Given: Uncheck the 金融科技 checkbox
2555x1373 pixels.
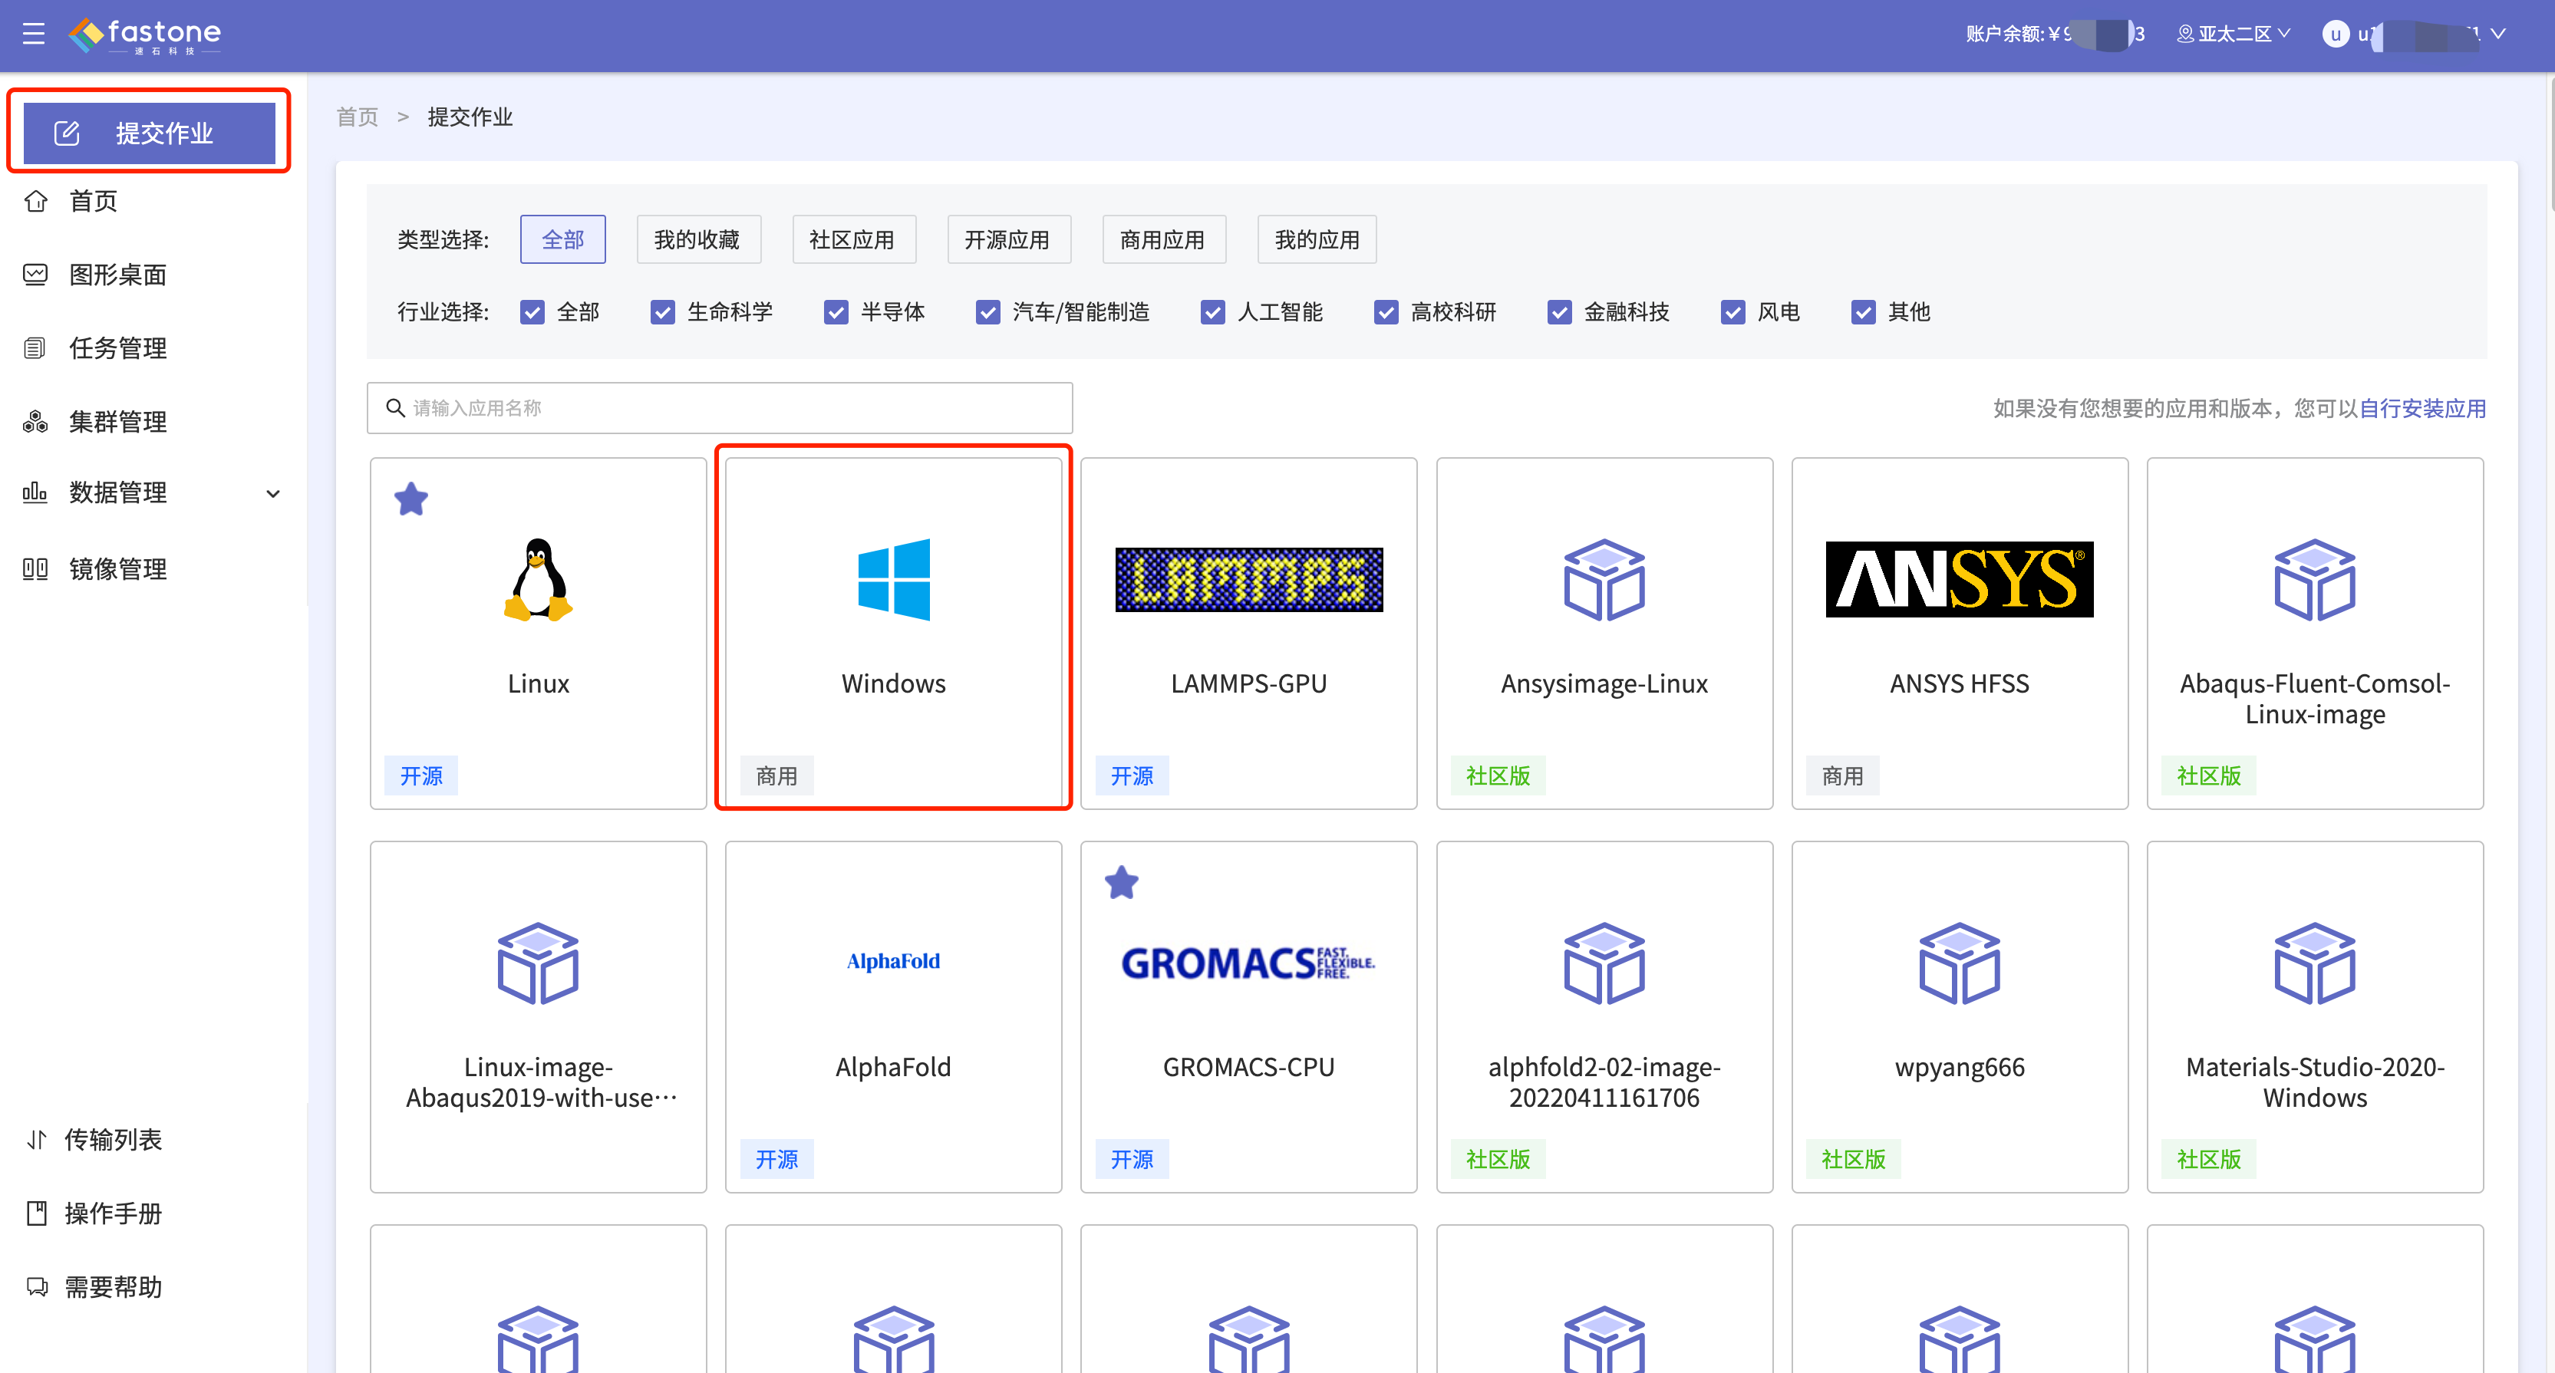Looking at the screenshot, I should pyautogui.click(x=1559, y=312).
